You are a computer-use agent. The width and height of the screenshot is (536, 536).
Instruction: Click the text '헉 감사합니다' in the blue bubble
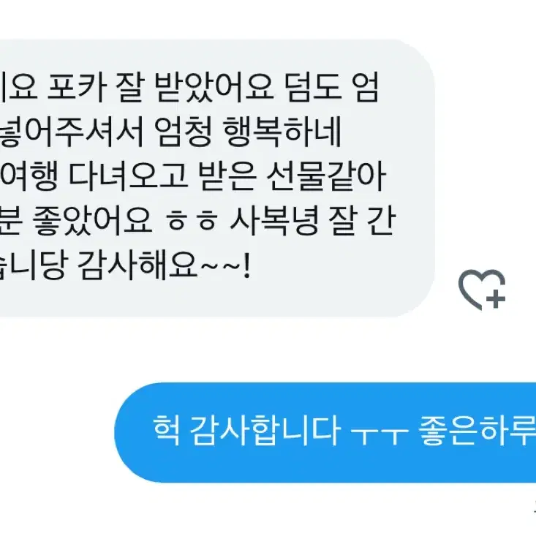246,431
